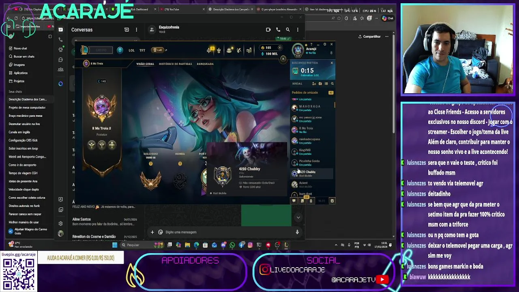Show hidden system tray icons chevron
The height and width of the screenshot is (292, 519).
coord(336,245)
